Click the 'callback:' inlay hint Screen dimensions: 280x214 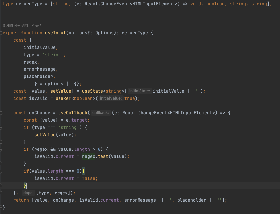[x=101, y=113]
